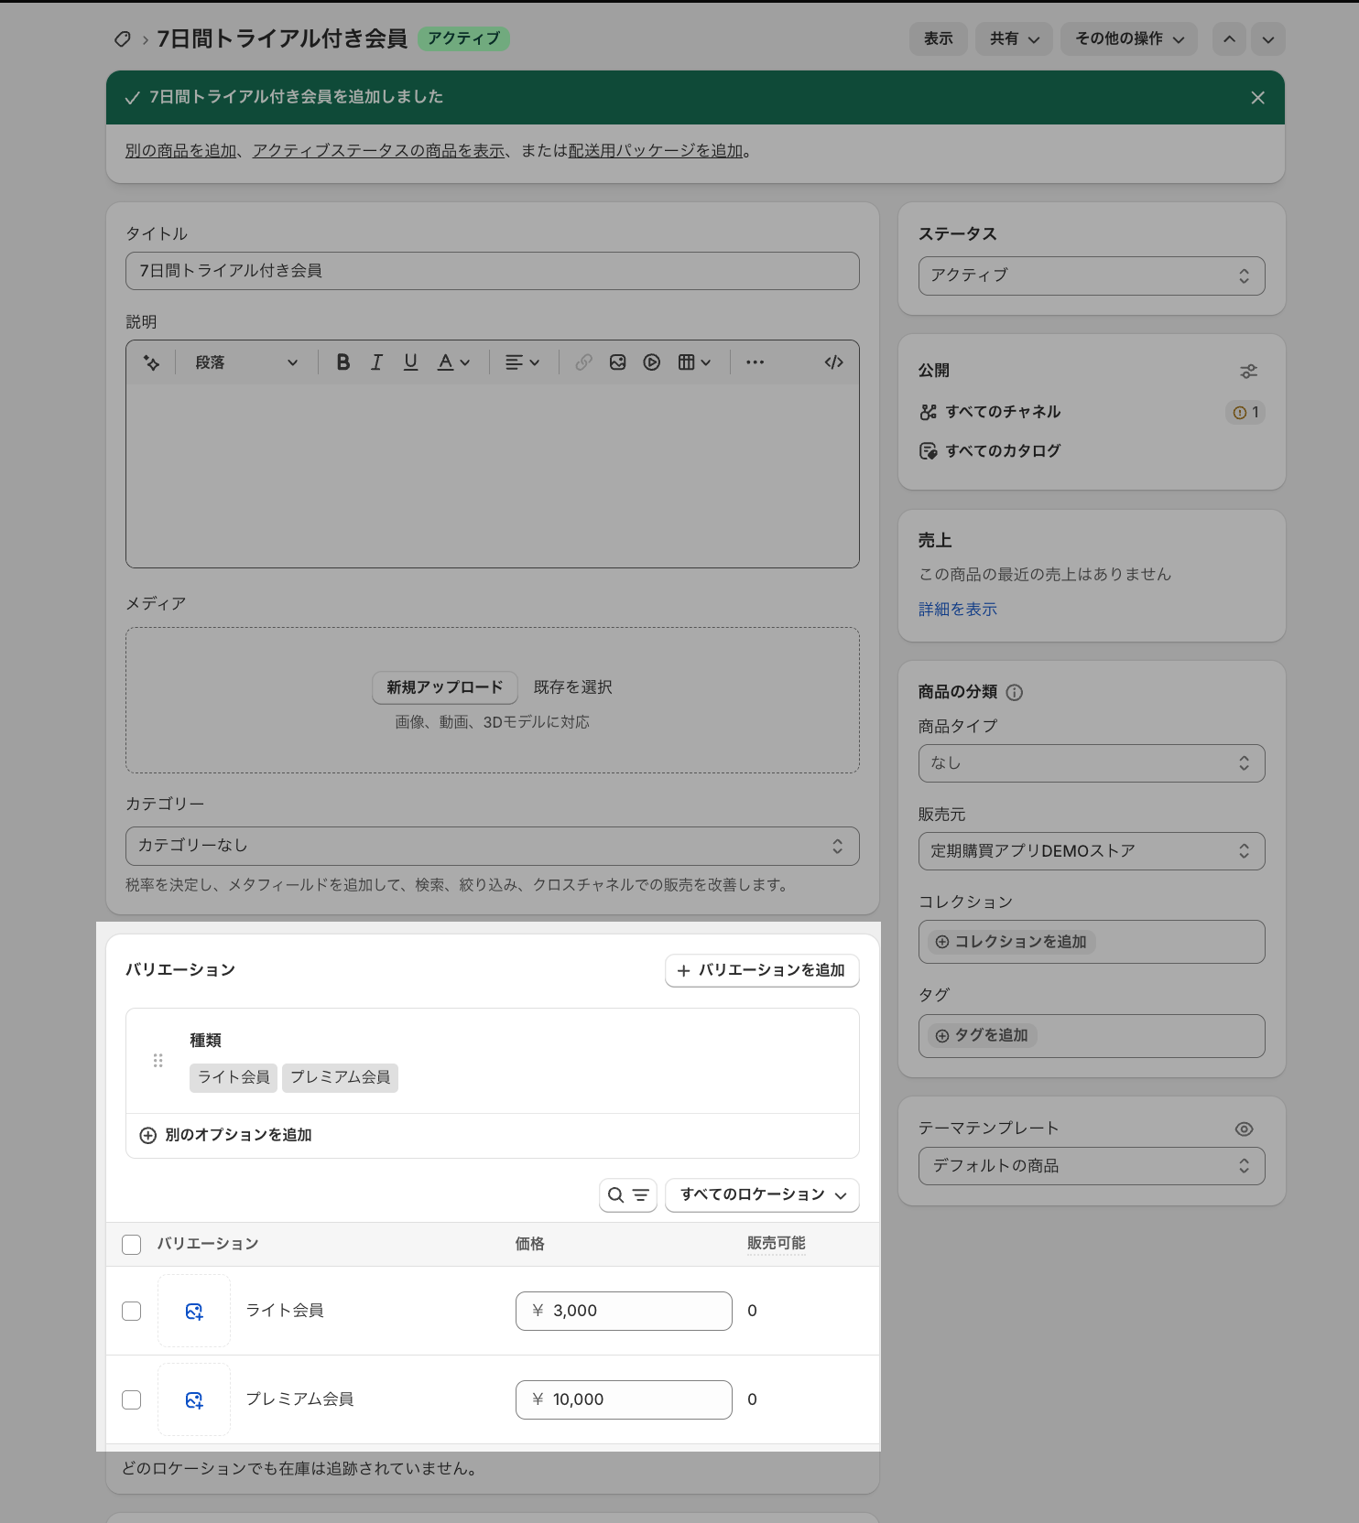Image resolution: width=1359 pixels, height=1523 pixels.
Task: Click 別の商品を追加 link
Action: (181, 151)
